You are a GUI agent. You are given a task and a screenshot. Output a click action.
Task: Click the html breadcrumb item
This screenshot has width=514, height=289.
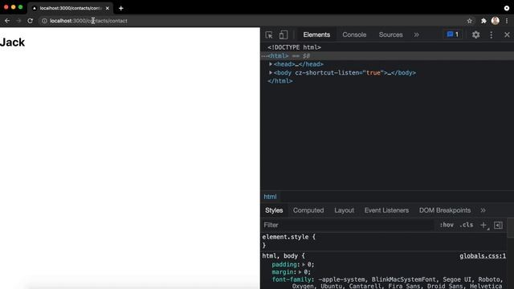[x=270, y=197]
